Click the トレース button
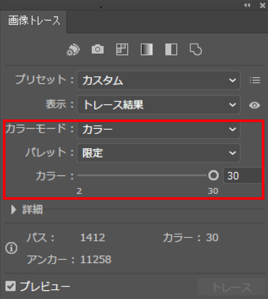The width and height of the screenshot is (268, 299). 232,287
